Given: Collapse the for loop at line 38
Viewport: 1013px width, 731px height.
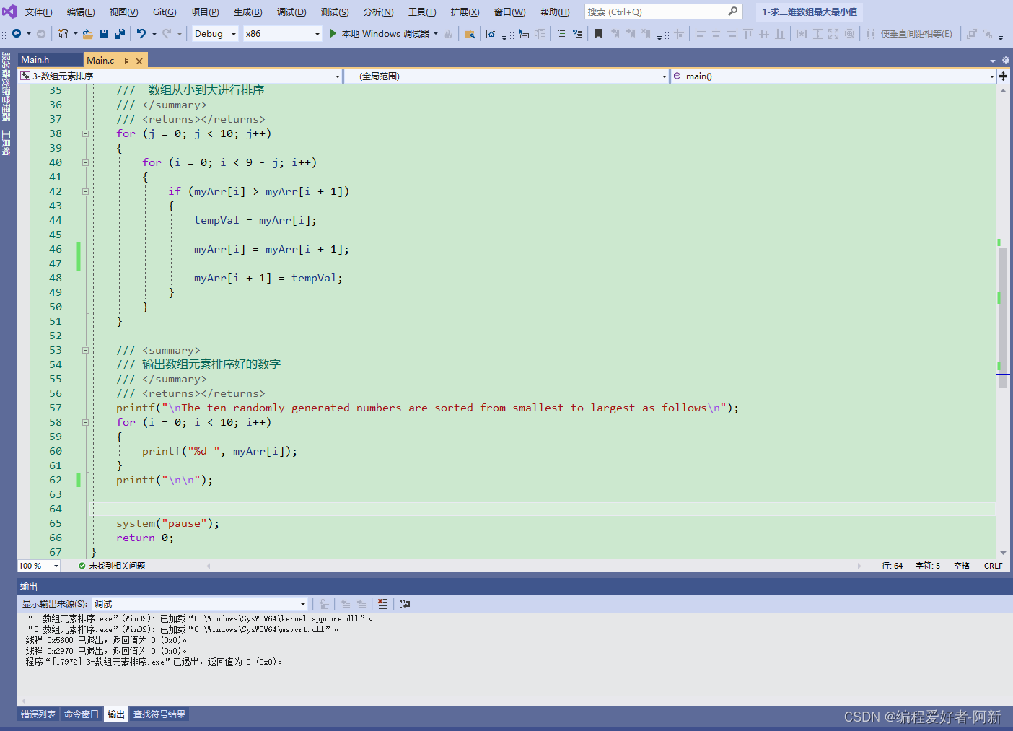Looking at the screenshot, I should click(85, 133).
